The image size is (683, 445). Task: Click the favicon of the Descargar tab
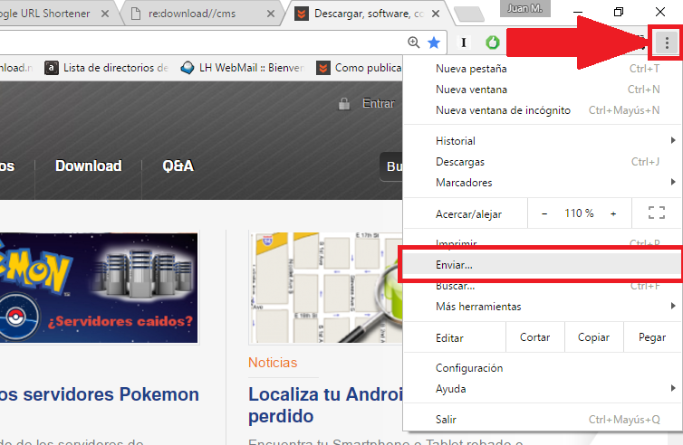pyautogui.click(x=301, y=14)
